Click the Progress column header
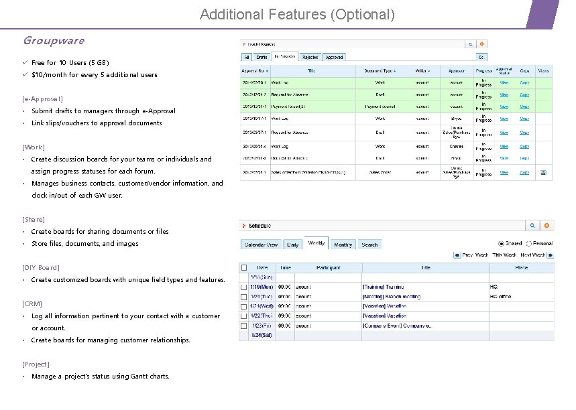 [483, 71]
